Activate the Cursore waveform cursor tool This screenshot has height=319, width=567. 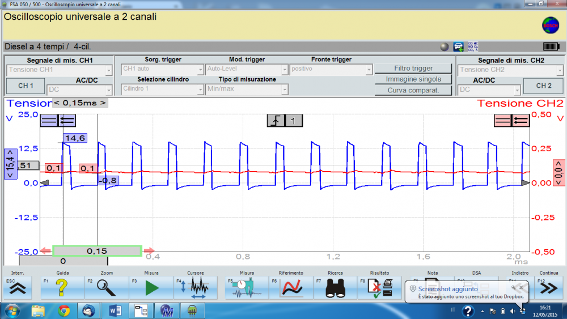pyautogui.click(x=196, y=287)
